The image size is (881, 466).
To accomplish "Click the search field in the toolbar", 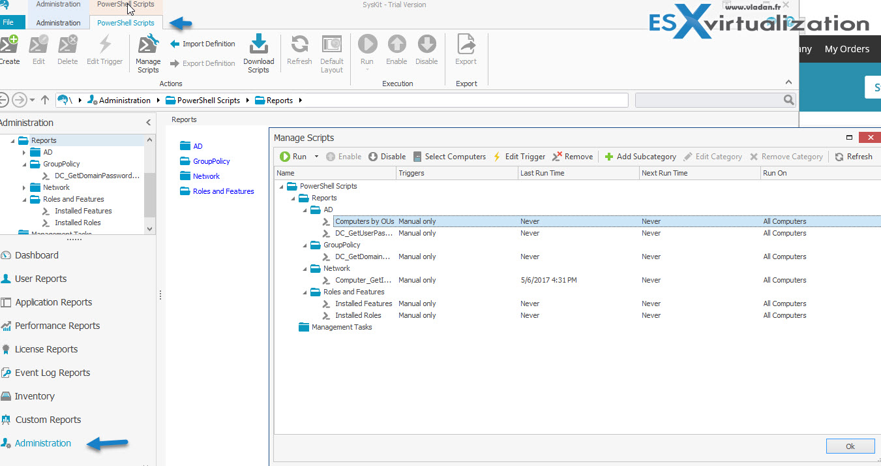I will [709, 100].
